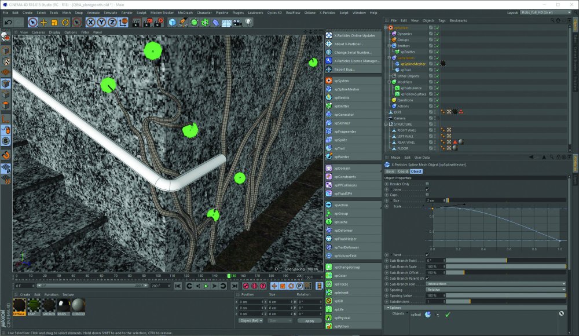Open the Simulate menu
The height and width of the screenshot is (336, 579).
[x=111, y=13]
